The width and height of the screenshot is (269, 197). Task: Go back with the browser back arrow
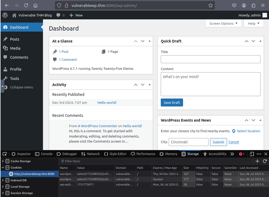point(7,6)
